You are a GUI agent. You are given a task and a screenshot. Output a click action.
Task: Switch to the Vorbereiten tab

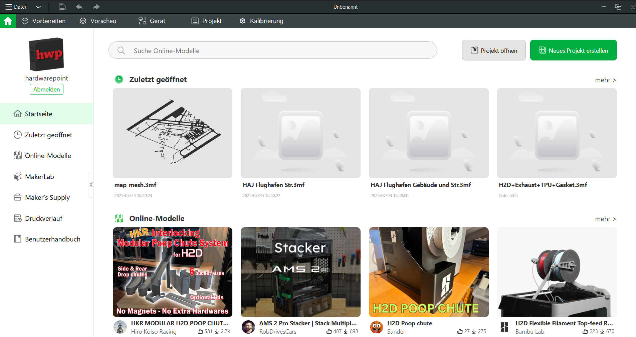pos(43,21)
